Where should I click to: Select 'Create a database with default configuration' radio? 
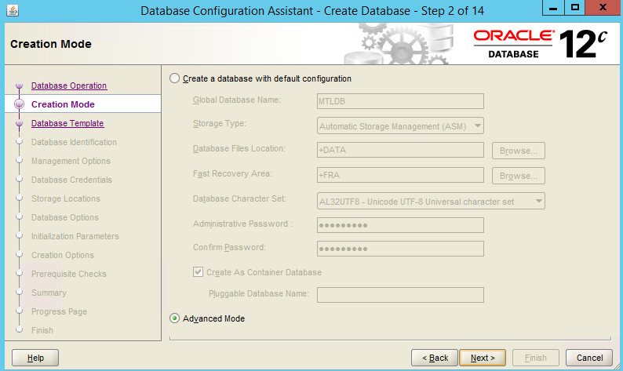(174, 78)
